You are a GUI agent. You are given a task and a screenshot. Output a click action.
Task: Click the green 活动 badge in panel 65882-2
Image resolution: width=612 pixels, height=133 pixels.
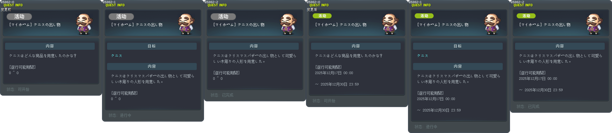coord(526,16)
